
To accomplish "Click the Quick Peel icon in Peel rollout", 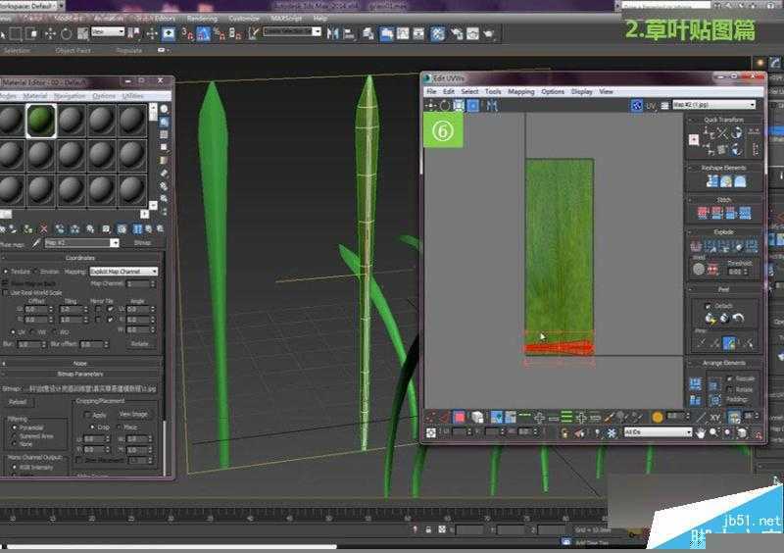I will click(x=710, y=319).
